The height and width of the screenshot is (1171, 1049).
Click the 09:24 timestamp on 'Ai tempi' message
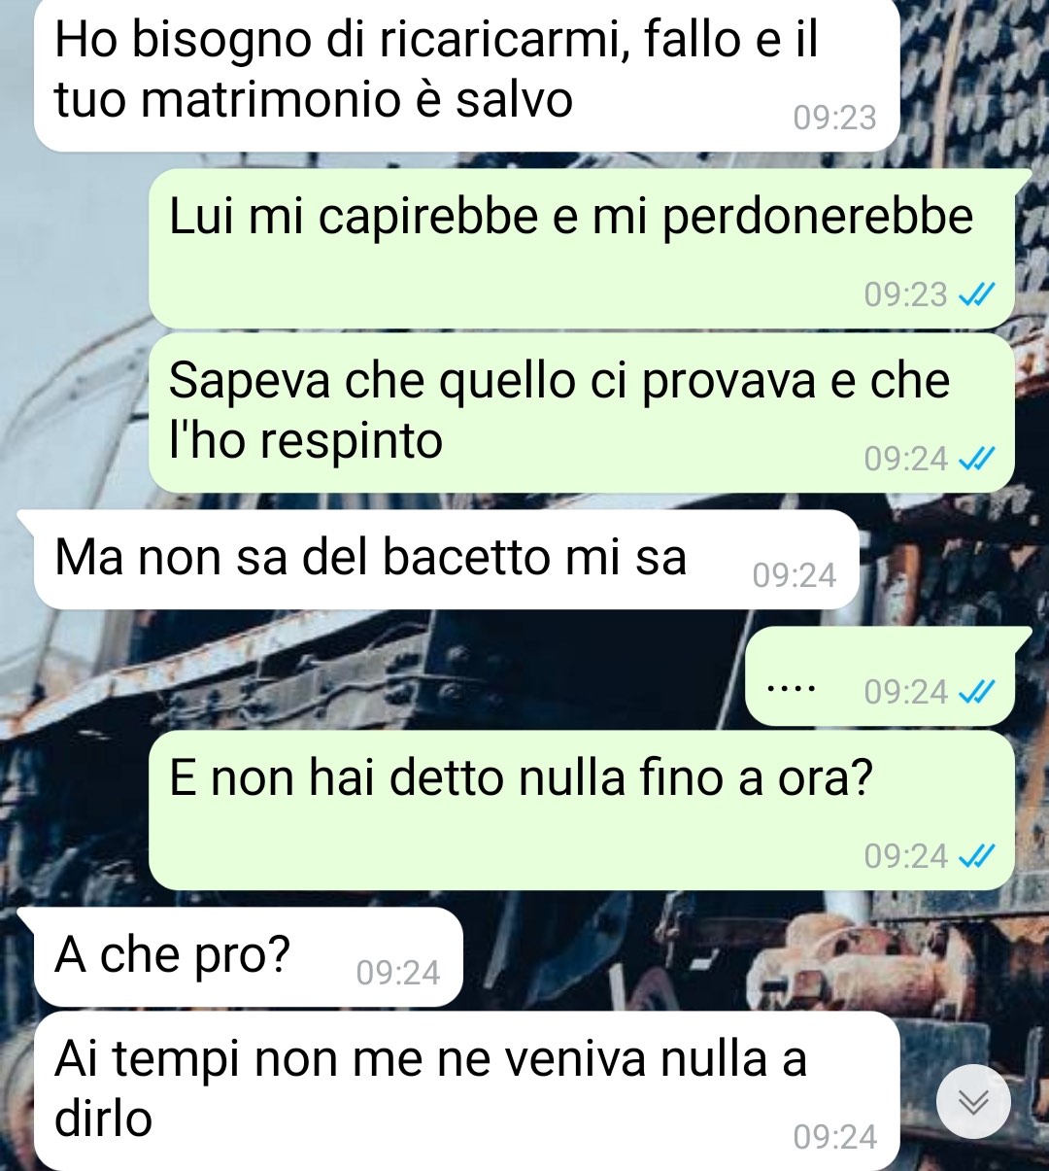point(834,1138)
